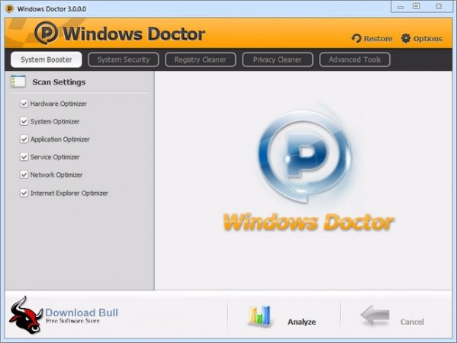Click the Windows Doctor title bar icon
Viewport: 457px width, 343px height.
pos(10,8)
